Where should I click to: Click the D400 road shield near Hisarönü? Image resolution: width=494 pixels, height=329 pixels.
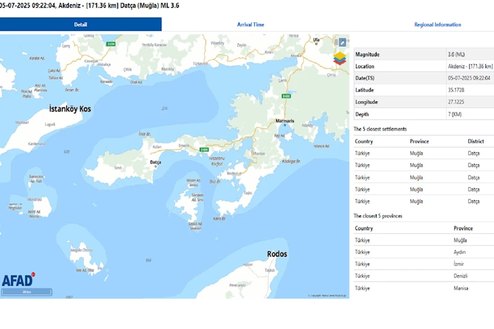[x=203, y=150]
